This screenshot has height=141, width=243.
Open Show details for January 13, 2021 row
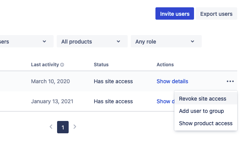(x=165, y=101)
